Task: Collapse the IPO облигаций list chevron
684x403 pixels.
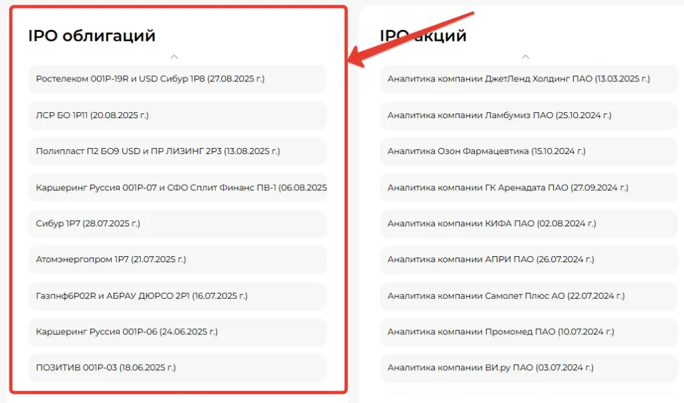Action: tap(174, 57)
